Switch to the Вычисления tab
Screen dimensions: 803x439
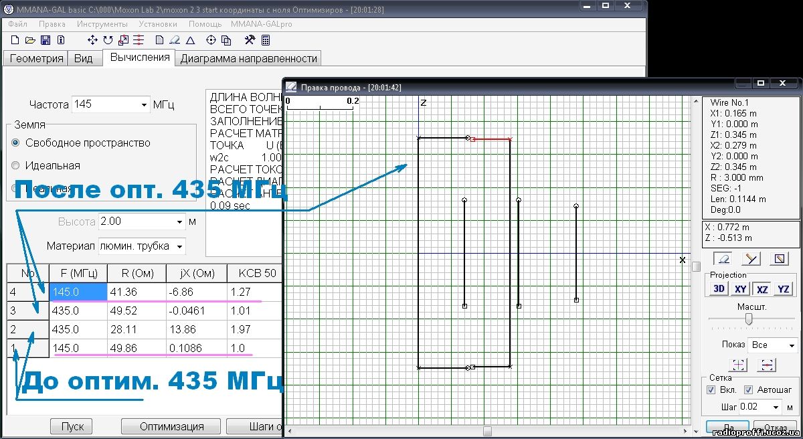139,58
